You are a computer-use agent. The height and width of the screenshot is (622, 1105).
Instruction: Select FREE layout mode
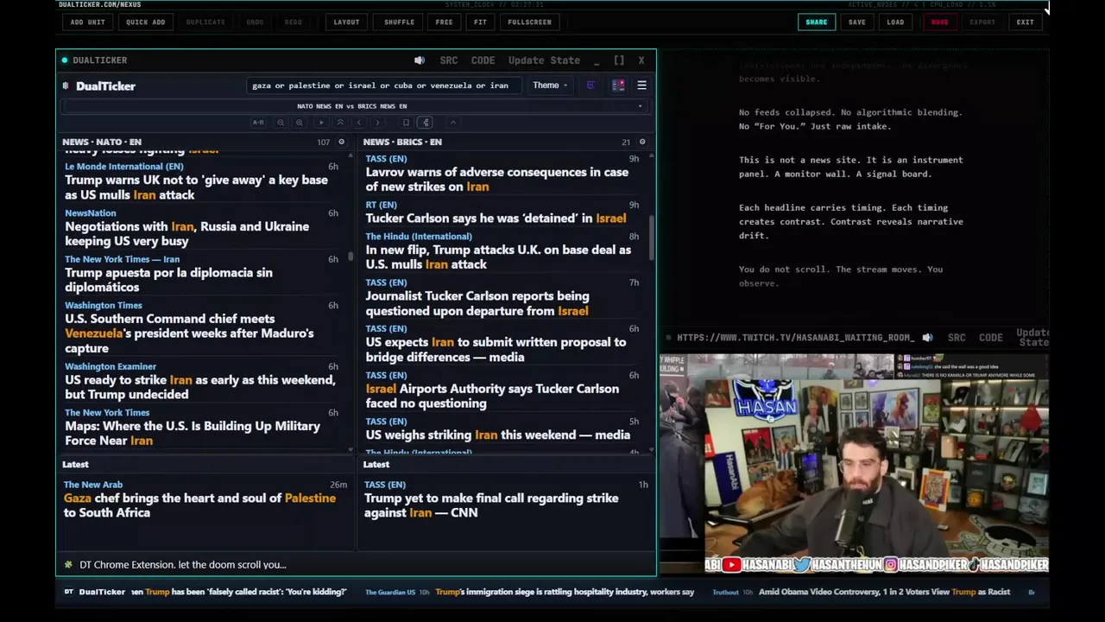(x=444, y=22)
